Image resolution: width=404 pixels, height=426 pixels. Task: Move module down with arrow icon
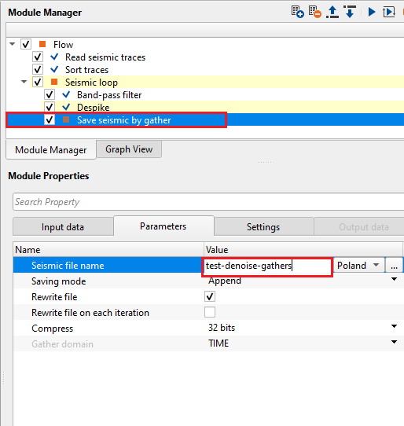[350, 12]
